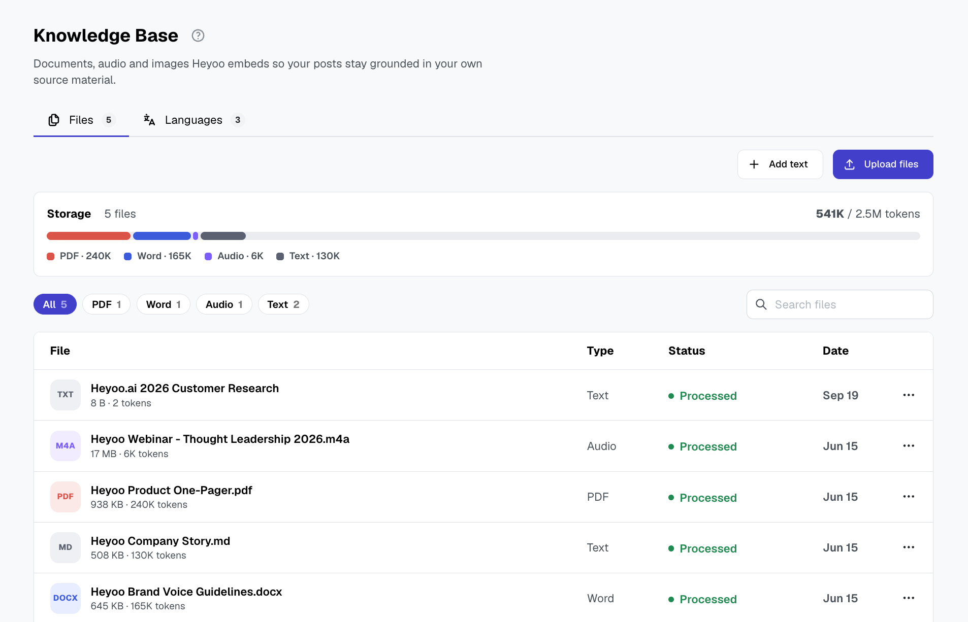This screenshot has width=968, height=622.
Task: Click the Audio type cell for Heyoo Webinar
Action: pos(601,446)
